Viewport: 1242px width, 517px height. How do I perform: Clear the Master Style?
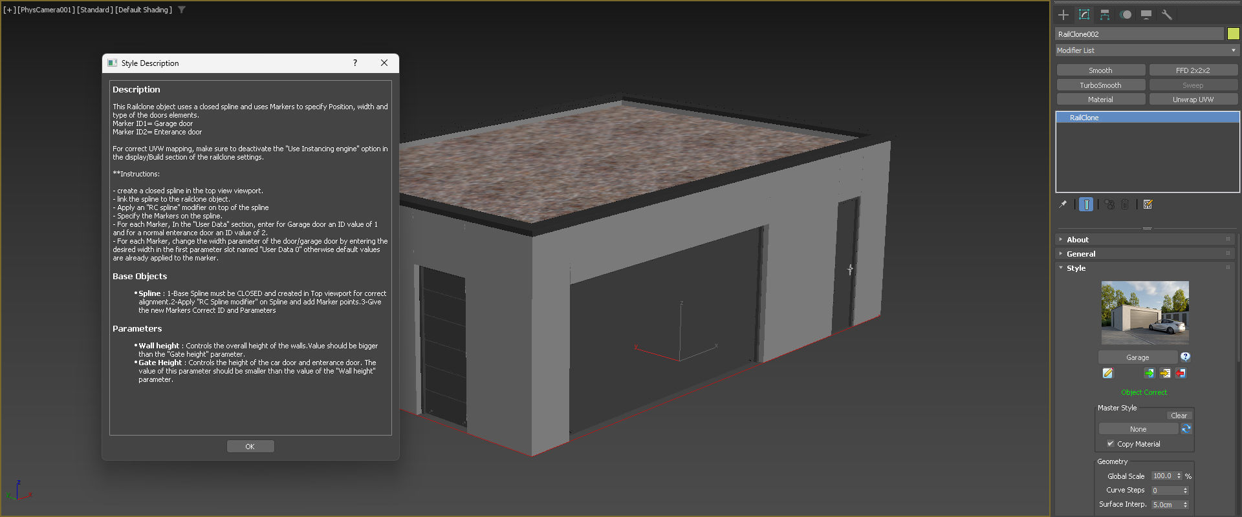point(1179,416)
